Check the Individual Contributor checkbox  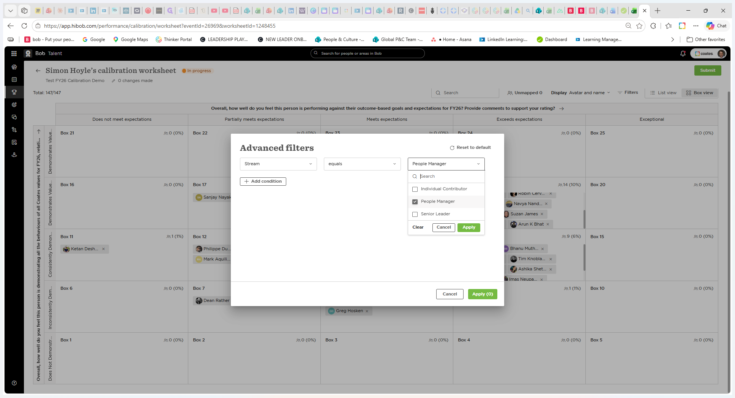coord(415,189)
